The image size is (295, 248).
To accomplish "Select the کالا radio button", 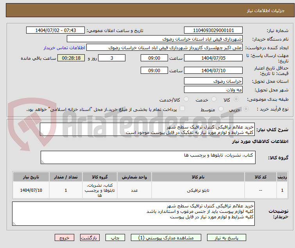I will [236, 99].
